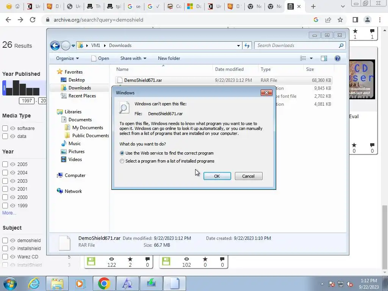The width and height of the screenshot is (388, 291).
Task: Sort by Date modified column header
Action: tap(235, 69)
